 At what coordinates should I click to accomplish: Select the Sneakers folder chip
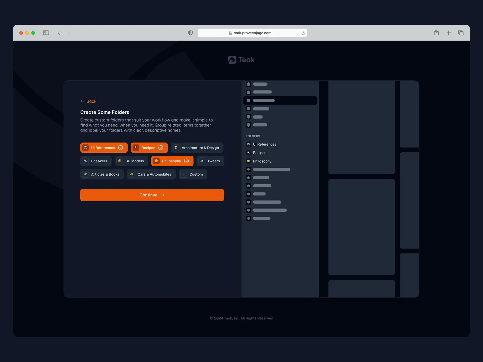(96, 161)
